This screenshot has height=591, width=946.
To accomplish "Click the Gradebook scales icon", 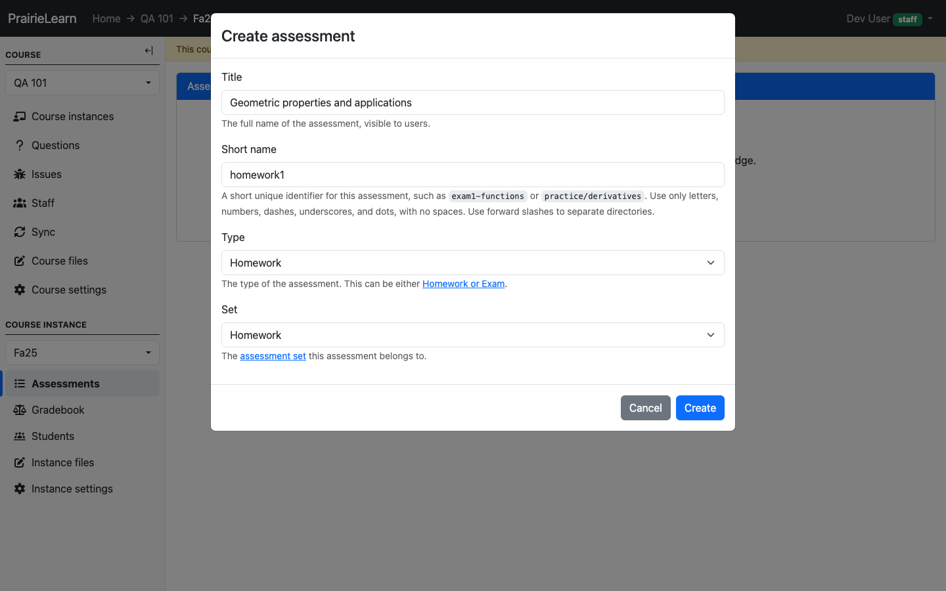I will [20, 410].
